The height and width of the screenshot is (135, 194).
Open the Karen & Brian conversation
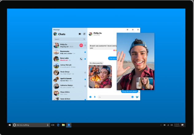(70, 99)
